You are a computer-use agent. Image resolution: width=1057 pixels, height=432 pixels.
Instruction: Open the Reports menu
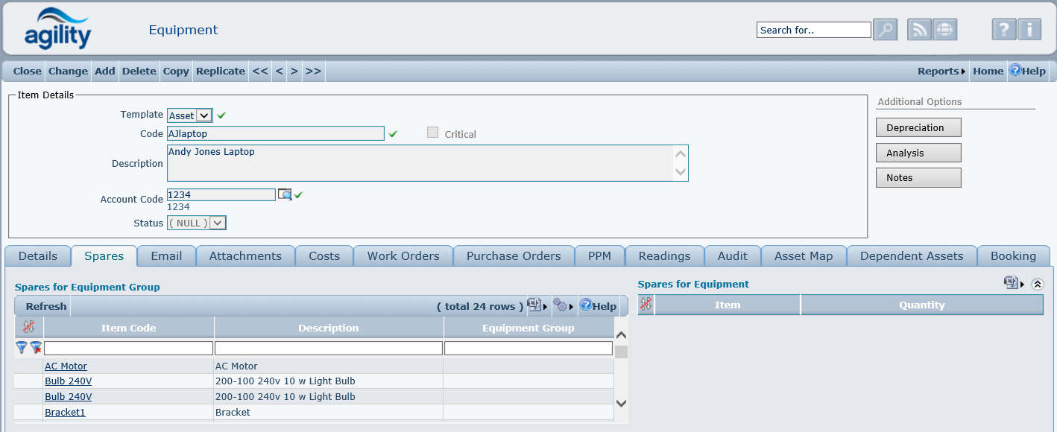coord(941,72)
